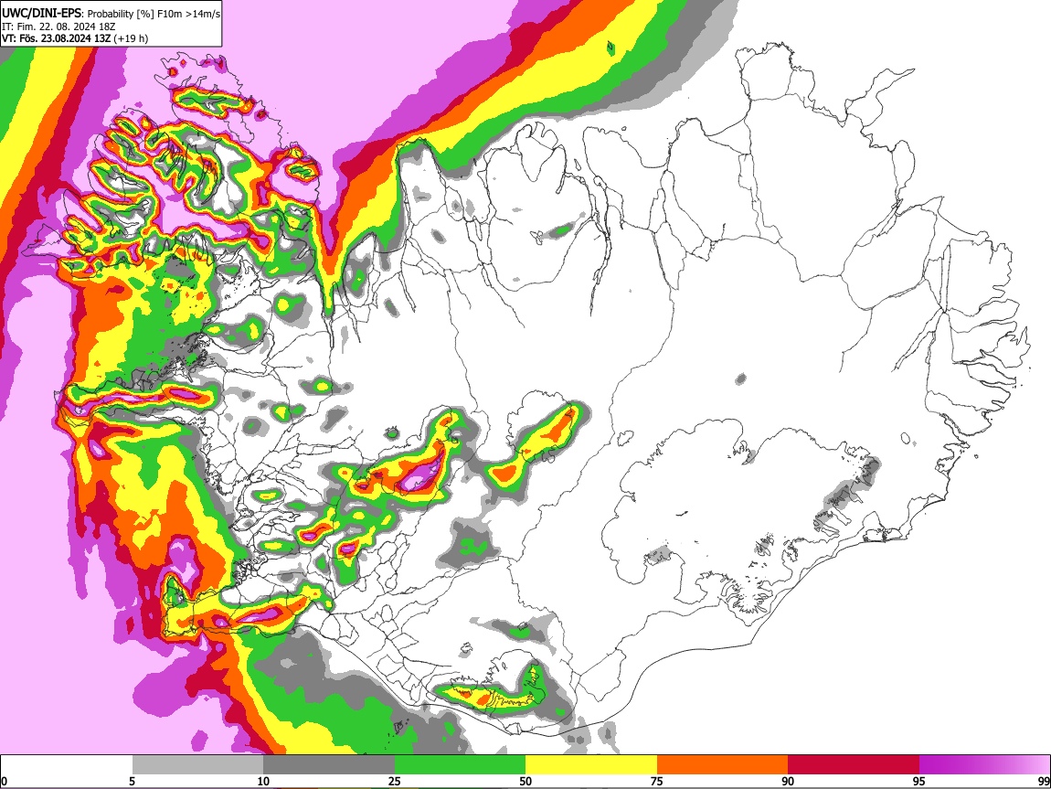Viewport: 1051px width, 789px height.
Task: Click the legend label '95'
Action: (919, 781)
